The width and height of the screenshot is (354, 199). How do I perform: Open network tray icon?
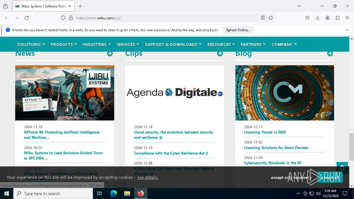(312, 193)
